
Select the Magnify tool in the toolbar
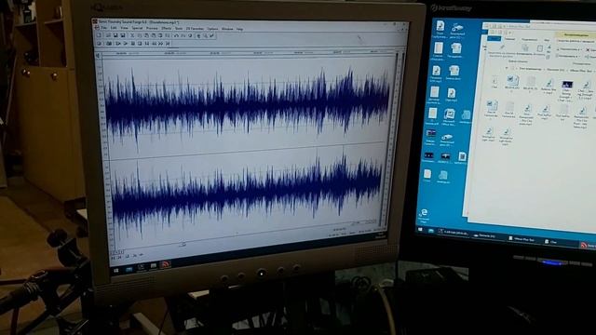[205, 35]
